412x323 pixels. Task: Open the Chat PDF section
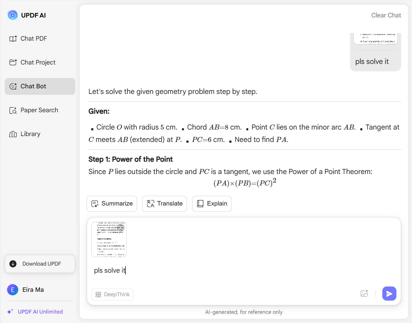(x=34, y=39)
